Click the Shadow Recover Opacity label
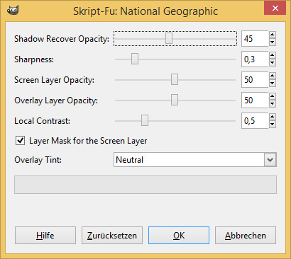The height and width of the screenshot is (259, 291). coord(62,39)
